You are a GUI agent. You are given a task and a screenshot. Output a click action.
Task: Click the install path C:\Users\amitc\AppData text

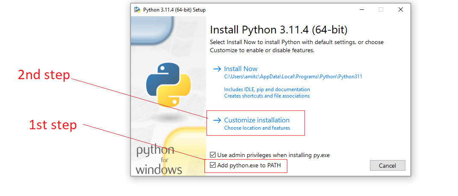(x=293, y=77)
